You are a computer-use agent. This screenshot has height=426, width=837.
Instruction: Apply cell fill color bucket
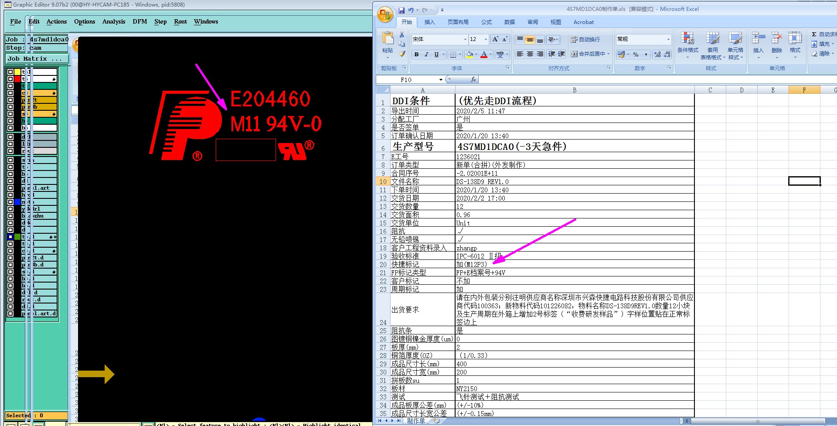pos(470,55)
